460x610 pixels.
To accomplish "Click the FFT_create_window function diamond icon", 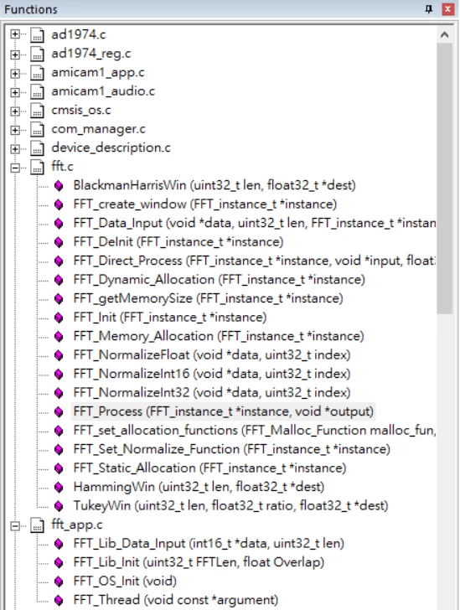I will pos(59,204).
